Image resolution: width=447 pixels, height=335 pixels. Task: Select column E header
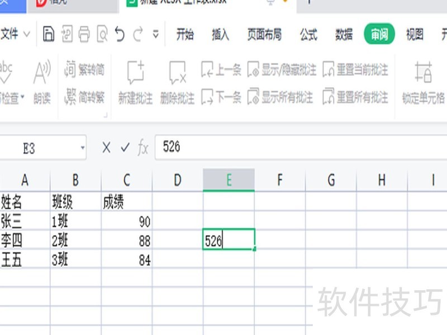click(229, 180)
